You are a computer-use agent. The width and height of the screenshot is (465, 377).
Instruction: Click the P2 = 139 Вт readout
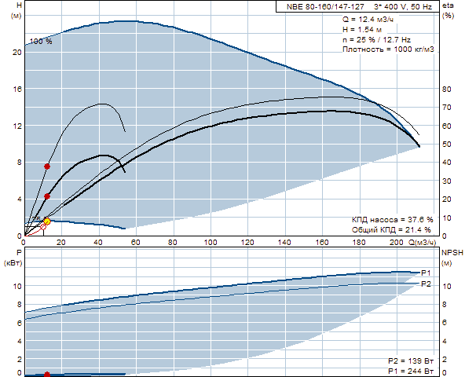(411, 361)
